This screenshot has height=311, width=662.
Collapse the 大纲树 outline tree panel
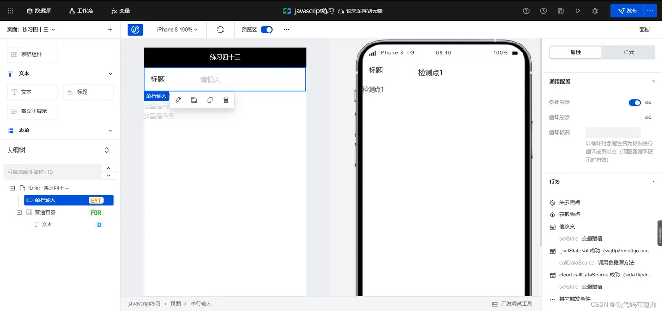[x=107, y=150]
